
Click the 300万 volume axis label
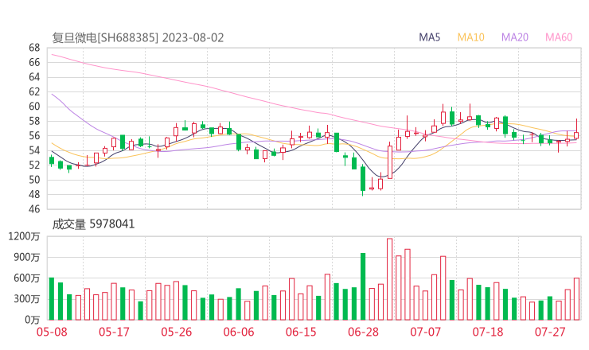27,299
